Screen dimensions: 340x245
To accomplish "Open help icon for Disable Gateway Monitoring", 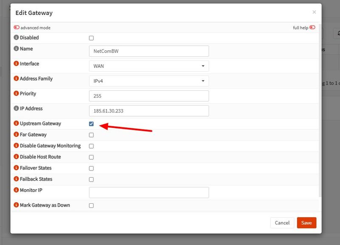I will click(16, 145).
